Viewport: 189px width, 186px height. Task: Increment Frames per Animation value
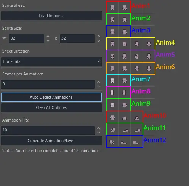(99, 82)
